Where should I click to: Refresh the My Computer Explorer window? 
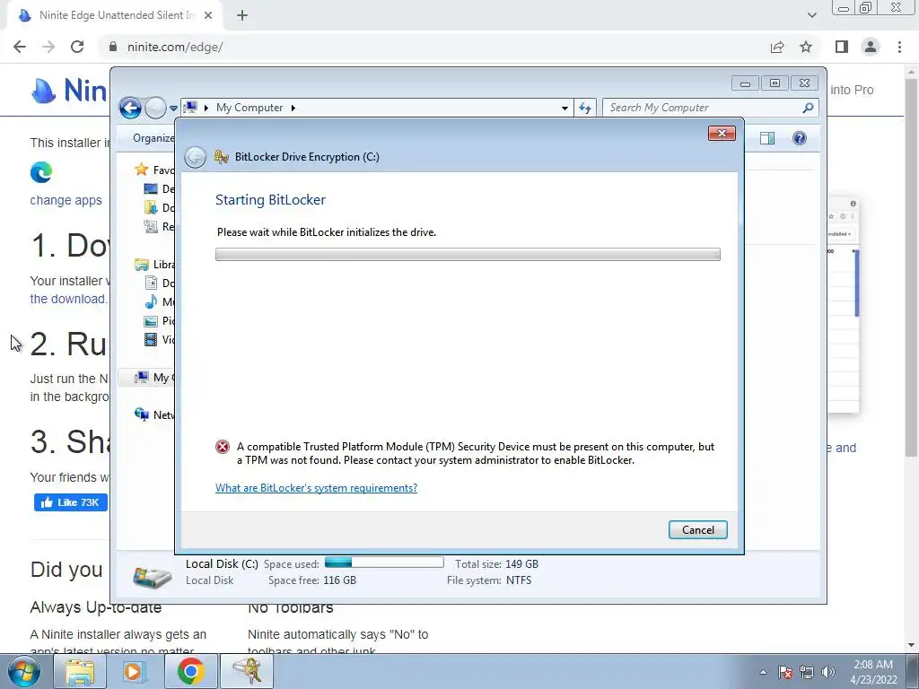coord(585,108)
